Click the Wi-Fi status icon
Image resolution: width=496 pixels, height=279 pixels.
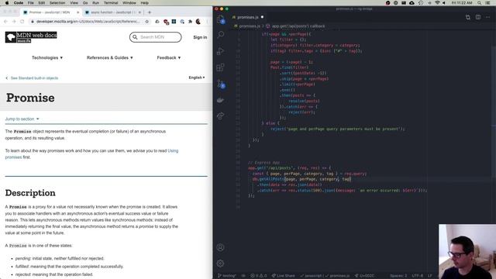[437, 3]
